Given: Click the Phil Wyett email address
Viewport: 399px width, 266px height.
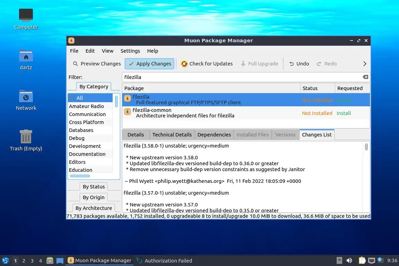Looking at the screenshot, I should (x=189, y=181).
